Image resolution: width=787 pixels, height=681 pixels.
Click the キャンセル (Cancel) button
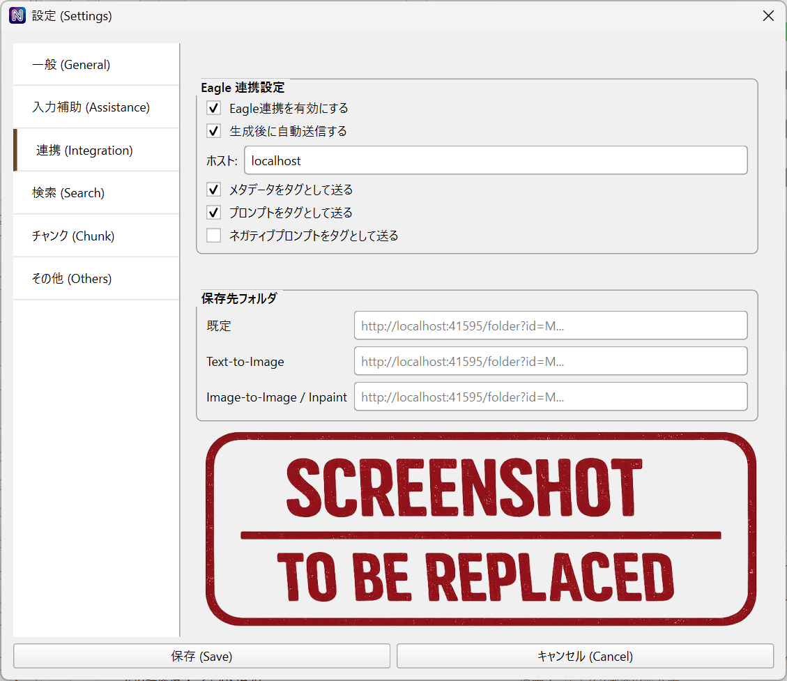click(585, 657)
